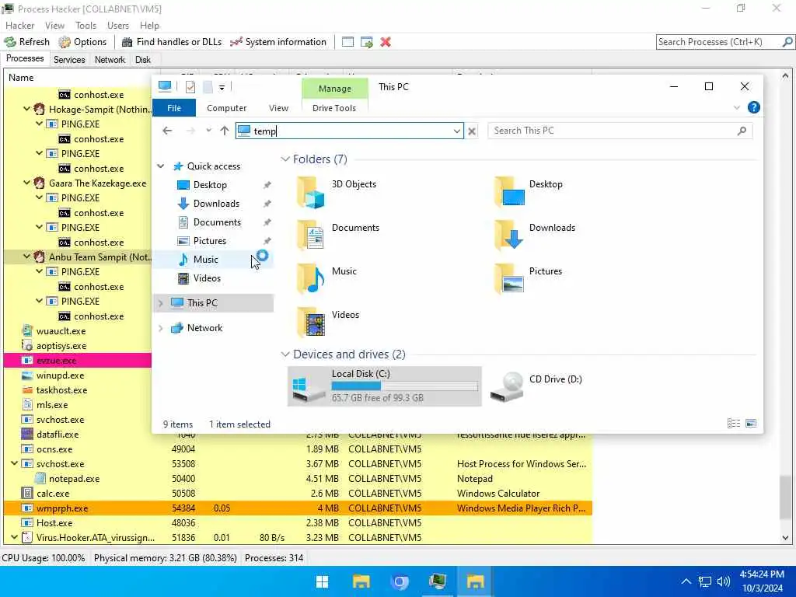Collapse the Virus.Hooker.ATA process node
The width and height of the screenshot is (796, 597).
pyautogui.click(x=14, y=537)
